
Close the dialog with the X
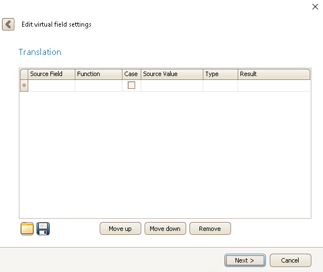315,7
